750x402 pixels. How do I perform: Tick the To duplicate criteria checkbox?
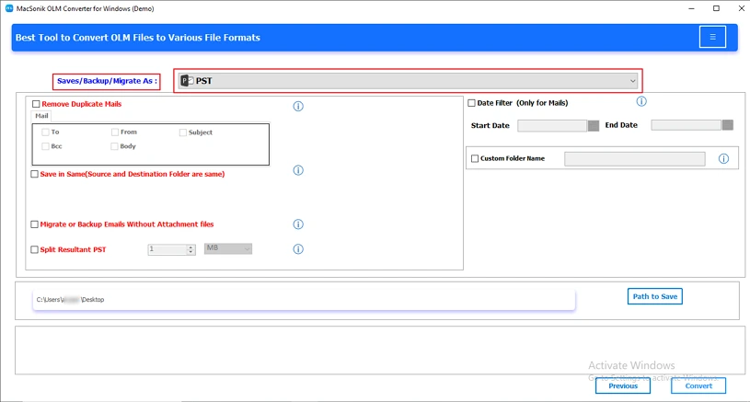click(45, 132)
